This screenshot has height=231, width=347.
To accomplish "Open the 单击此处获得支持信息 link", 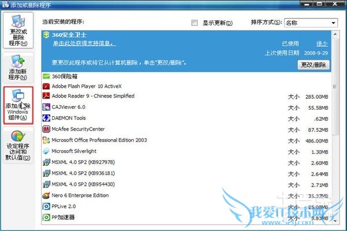I will (84, 43).
